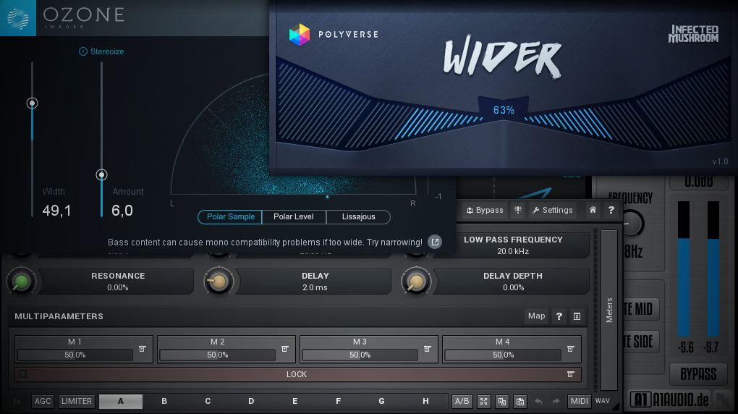Viewport: 738px width, 414px height.
Task: Click the Polyverse cube logo
Action: pyautogui.click(x=300, y=35)
